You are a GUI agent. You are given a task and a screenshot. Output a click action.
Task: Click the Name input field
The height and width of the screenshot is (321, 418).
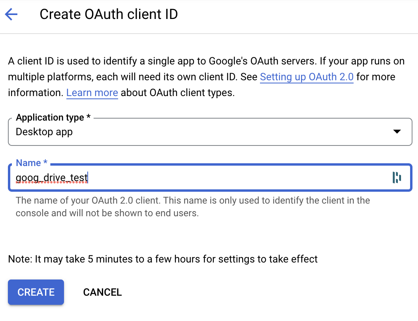(x=210, y=178)
